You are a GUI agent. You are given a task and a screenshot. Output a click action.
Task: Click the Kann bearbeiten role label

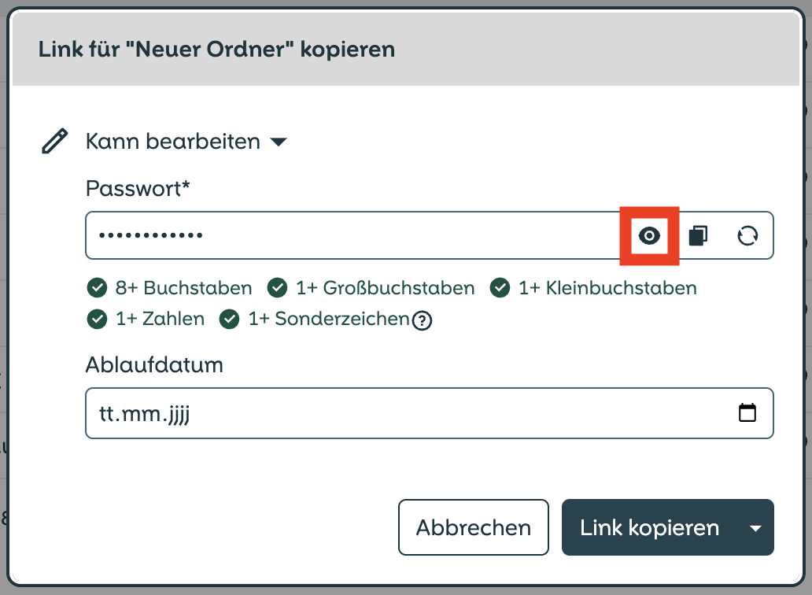click(173, 142)
